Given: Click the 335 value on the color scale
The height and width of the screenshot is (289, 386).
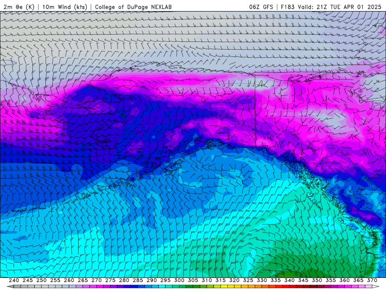Looking at the screenshot, I should pyautogui.click(x=276, y=280).
